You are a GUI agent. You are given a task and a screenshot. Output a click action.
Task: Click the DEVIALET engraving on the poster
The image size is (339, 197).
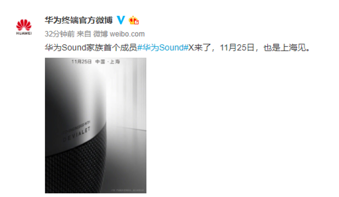pos(76,135)
